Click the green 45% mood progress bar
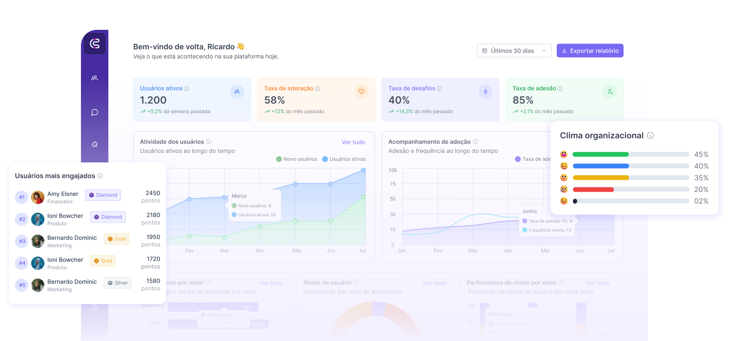 point(600,155)
